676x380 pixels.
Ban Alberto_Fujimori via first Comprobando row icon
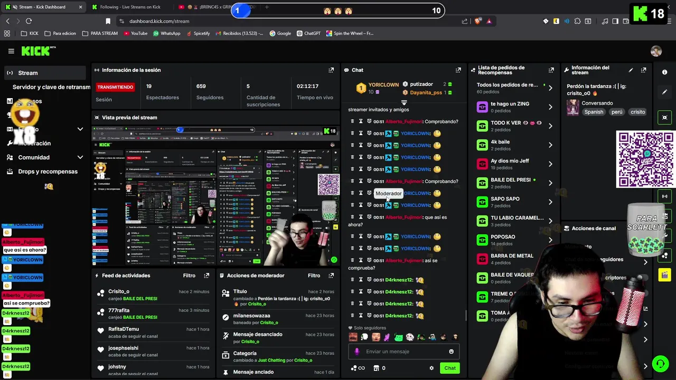pyautogui.click(x=369, y=121)
